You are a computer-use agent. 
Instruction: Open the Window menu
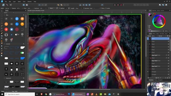(29, 2)
